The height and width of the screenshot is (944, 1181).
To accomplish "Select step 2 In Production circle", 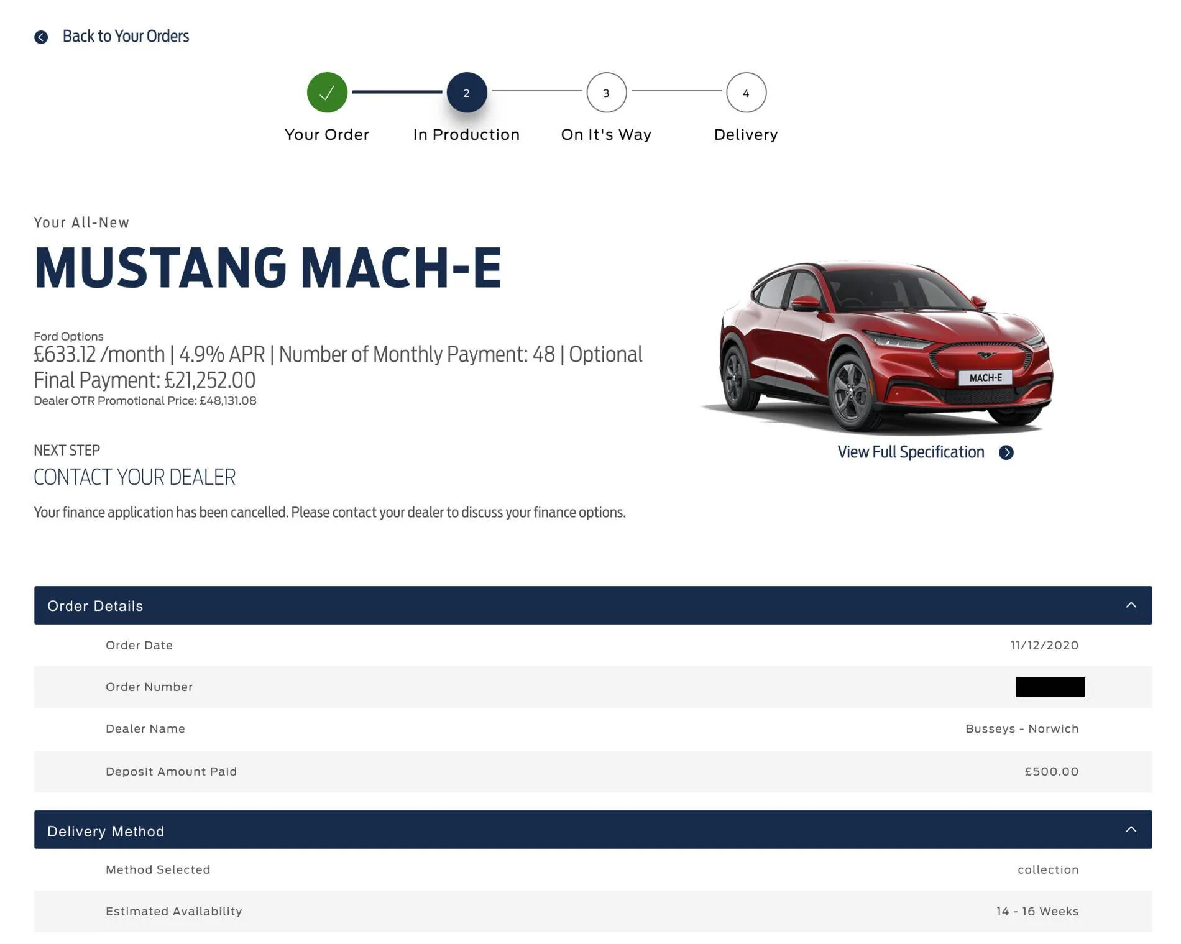I will point(467,93).
